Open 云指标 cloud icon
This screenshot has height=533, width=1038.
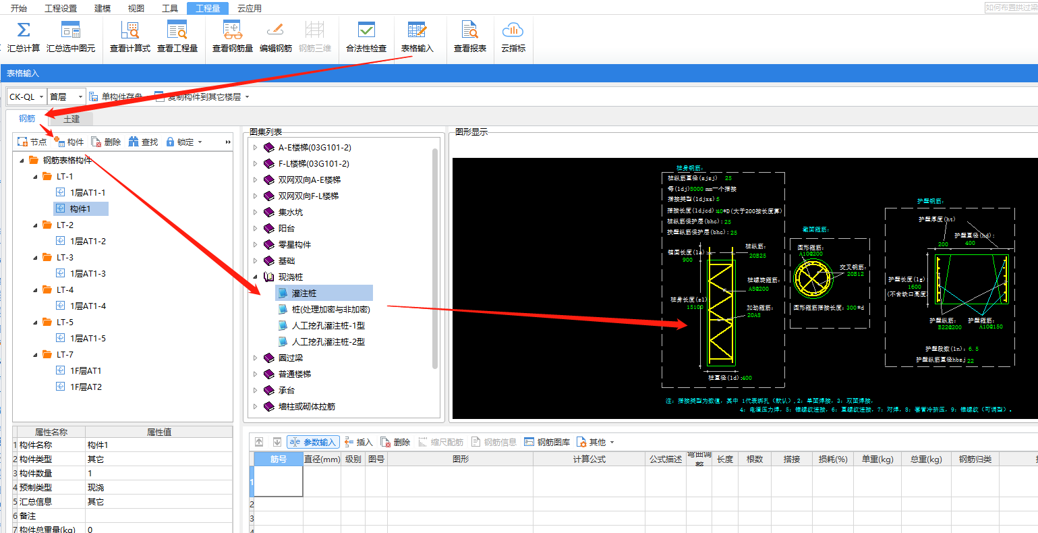[x=513, y=30]
